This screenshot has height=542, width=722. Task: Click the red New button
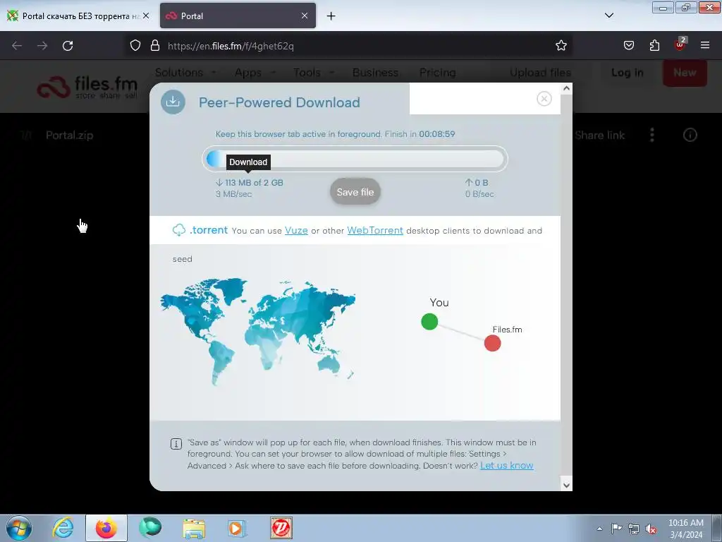point(685,73)
